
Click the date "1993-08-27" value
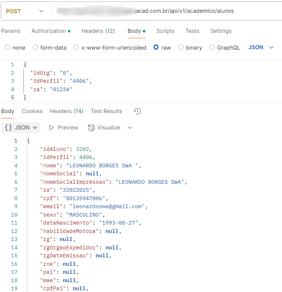point(119,223)
